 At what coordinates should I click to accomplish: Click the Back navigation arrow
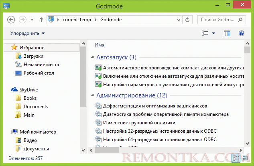(x=11, y=20)
